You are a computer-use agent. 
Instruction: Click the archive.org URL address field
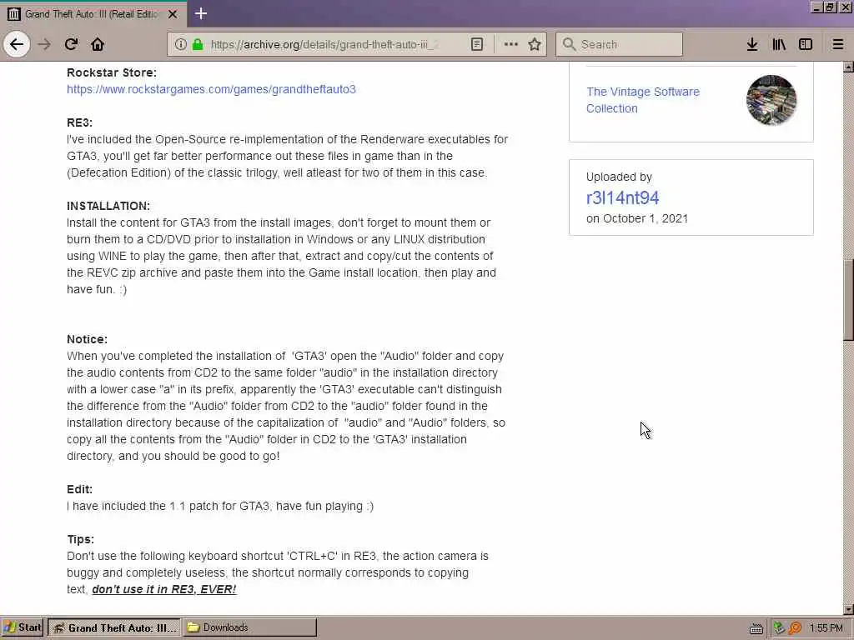[x=324, y=44]
